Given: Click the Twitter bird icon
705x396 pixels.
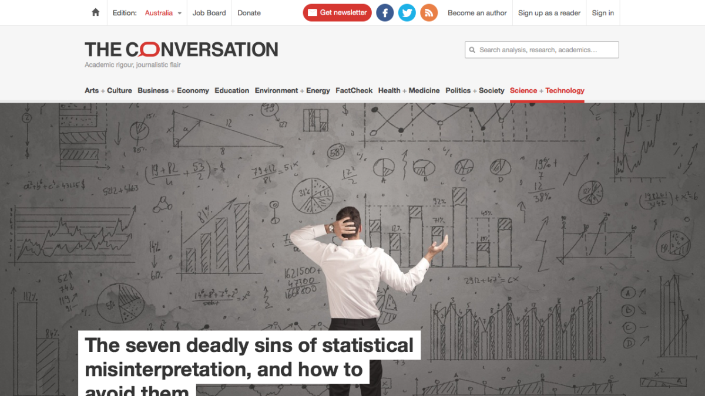Looking at the screenshot, I should tap(407, 12).
